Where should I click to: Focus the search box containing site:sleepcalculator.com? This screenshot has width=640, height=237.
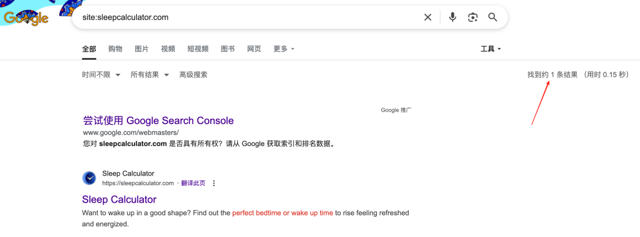click(x=245, y=17)
